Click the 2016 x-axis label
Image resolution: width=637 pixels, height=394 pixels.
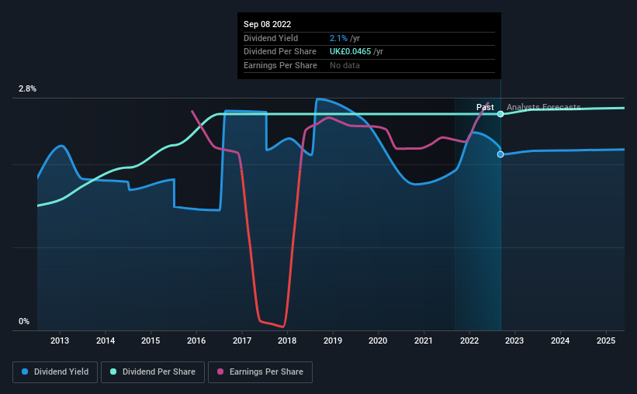coord(196,340)
